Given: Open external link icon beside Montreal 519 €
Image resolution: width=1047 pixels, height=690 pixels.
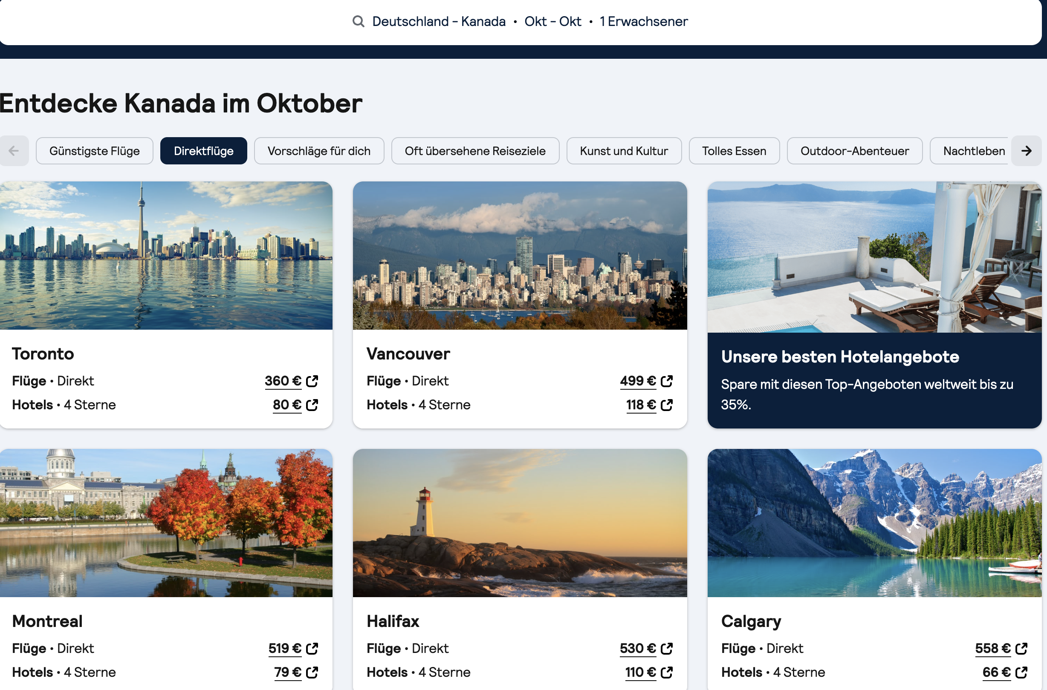Looking at the screenshot, I should point(312,648).
